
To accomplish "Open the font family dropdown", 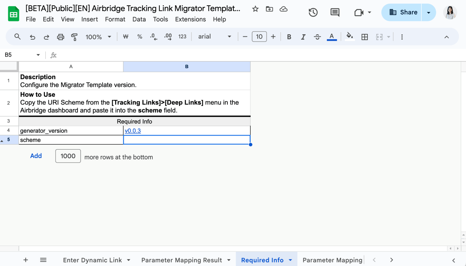I will coord(215,37).
